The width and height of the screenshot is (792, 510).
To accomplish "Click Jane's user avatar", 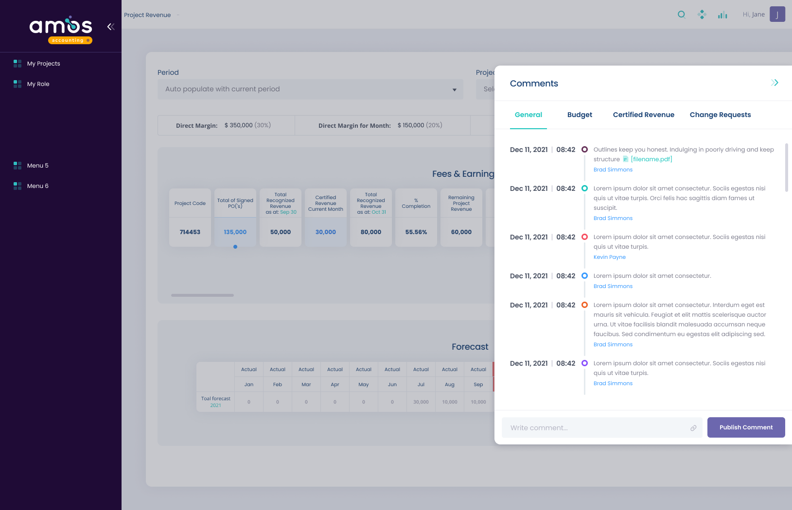I will [x=777, y=15].
